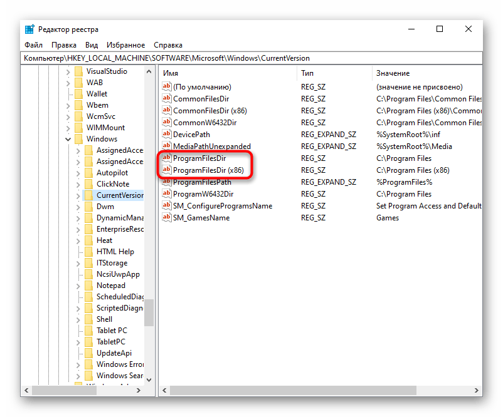Screen dimensions: 503x417
Task: Click the ab icon next to ProgramW6432Dir
Action: [167, 194]
